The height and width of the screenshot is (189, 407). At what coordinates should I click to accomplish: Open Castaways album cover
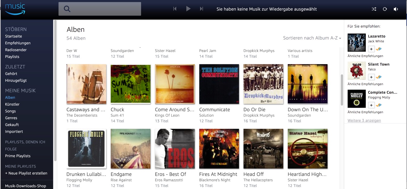pos(86,84)
